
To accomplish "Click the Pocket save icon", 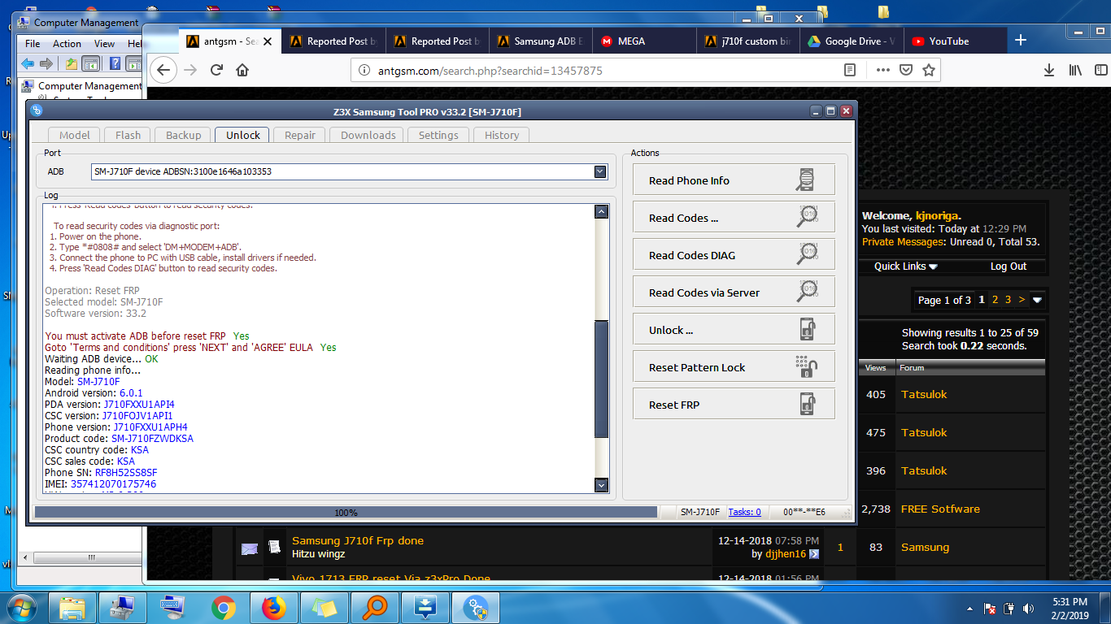I will [906, 71].
